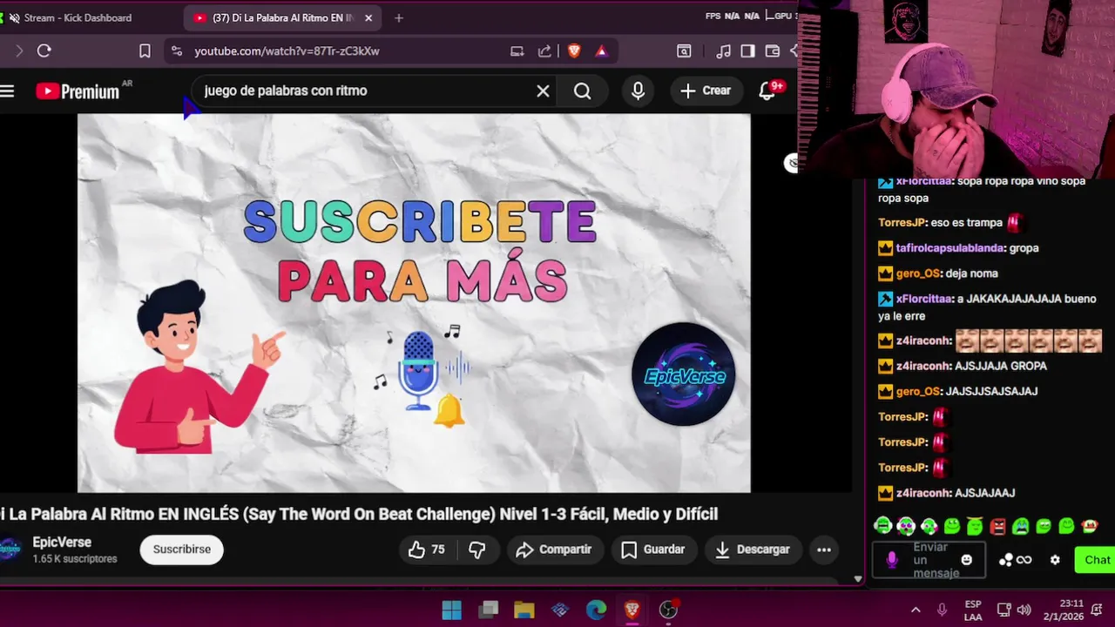Click chat message 'AJSJJAJA GROPA'

coord(1001,366)
